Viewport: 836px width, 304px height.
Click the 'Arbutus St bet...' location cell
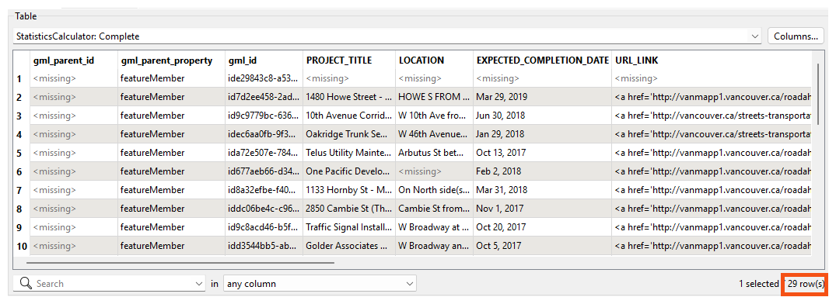[435, 153]
